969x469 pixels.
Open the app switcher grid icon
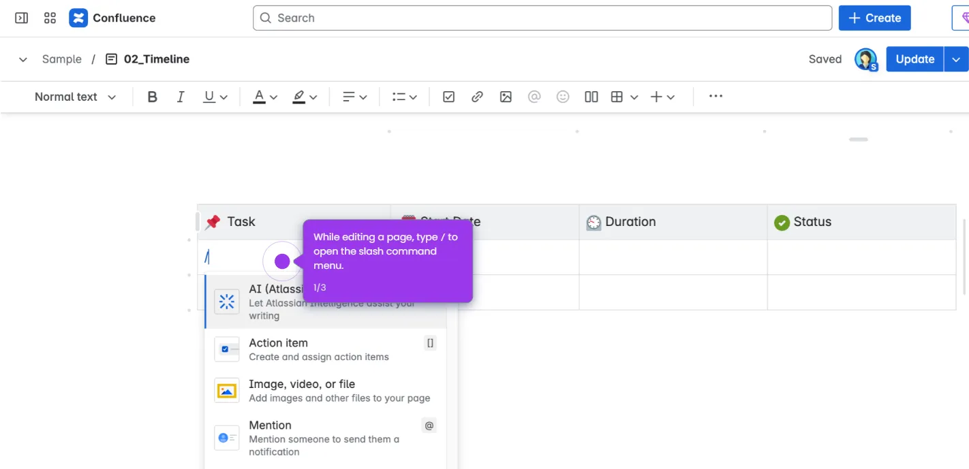pos(50,18)
